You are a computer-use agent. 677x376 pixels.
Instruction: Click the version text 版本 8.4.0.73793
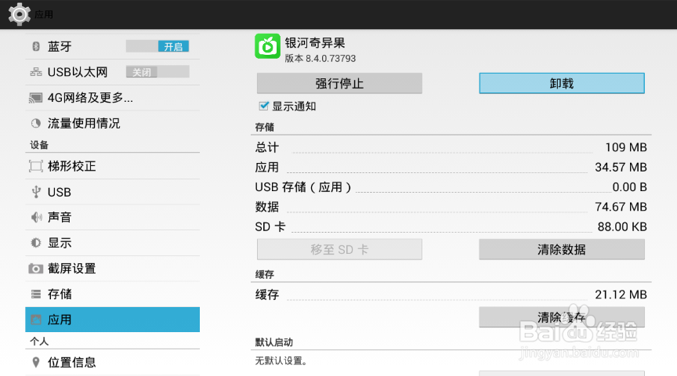320,58
